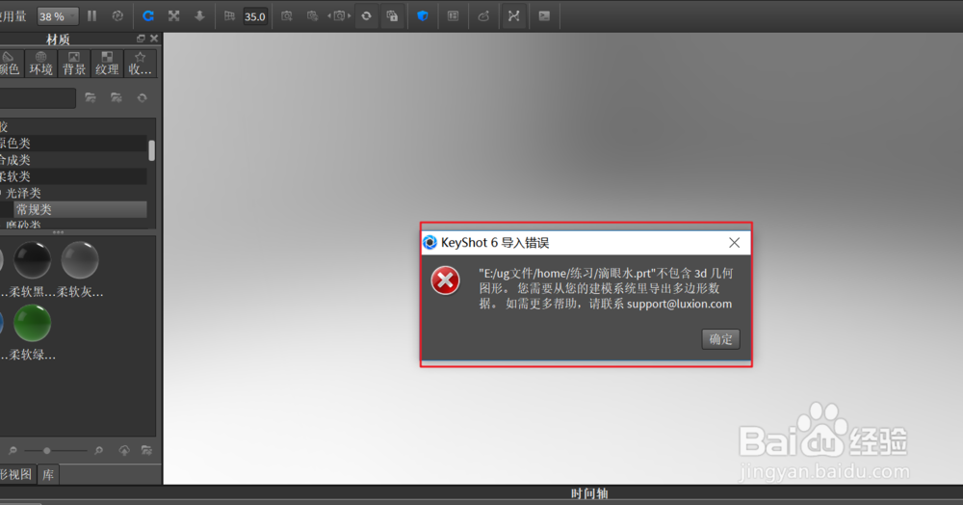Click the material search field

(x=37, y=97)
